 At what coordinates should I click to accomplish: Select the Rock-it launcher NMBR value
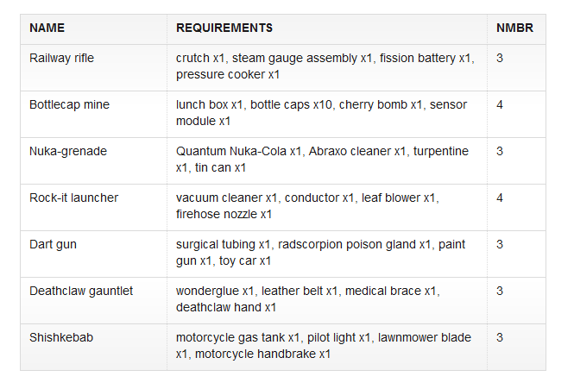(x=500, y=198)
